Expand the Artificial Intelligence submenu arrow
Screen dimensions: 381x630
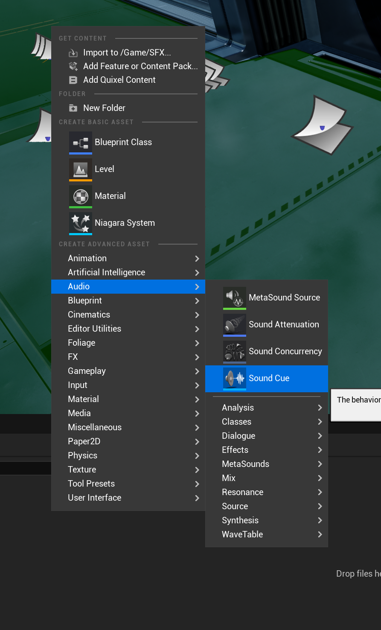point(197,273)
